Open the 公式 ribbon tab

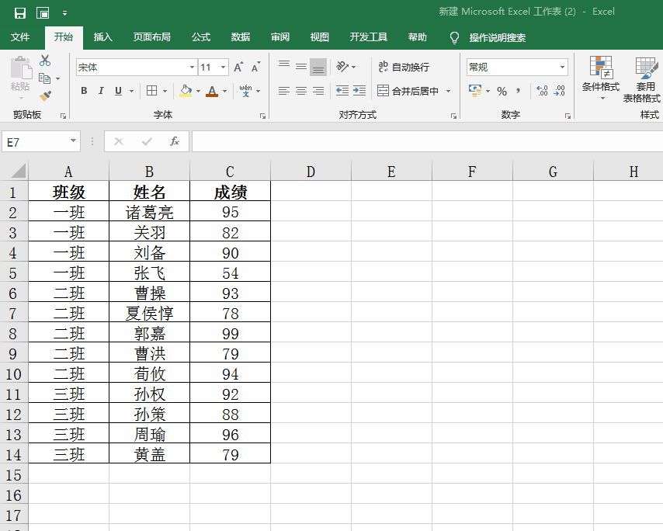pyautogui.click(x=201, y=37)
